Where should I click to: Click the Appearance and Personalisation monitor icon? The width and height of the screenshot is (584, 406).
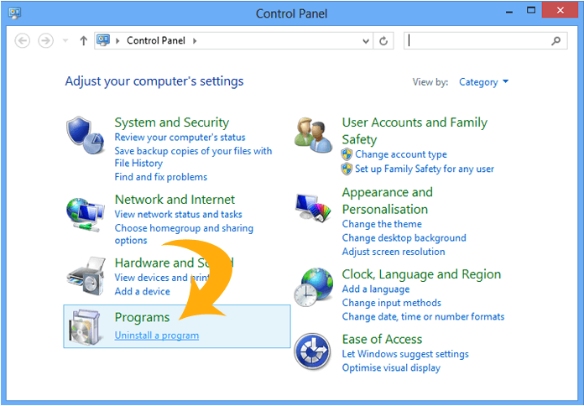click(x=313, y=208)
